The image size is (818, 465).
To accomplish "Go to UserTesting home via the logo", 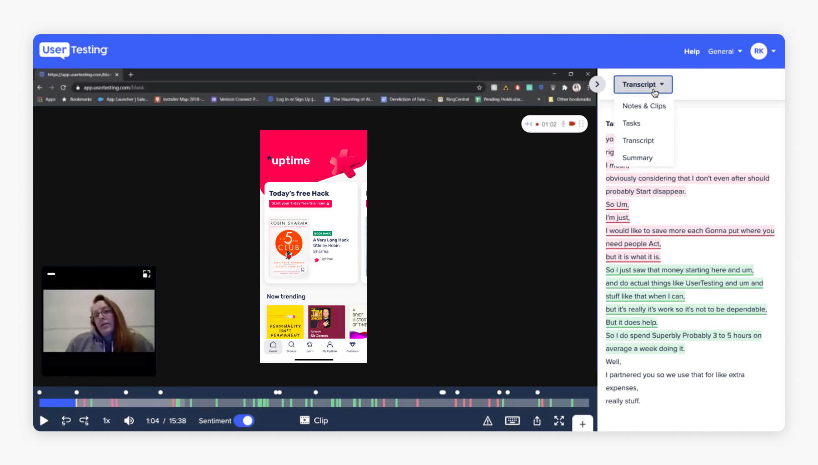I will coord(74,50).
